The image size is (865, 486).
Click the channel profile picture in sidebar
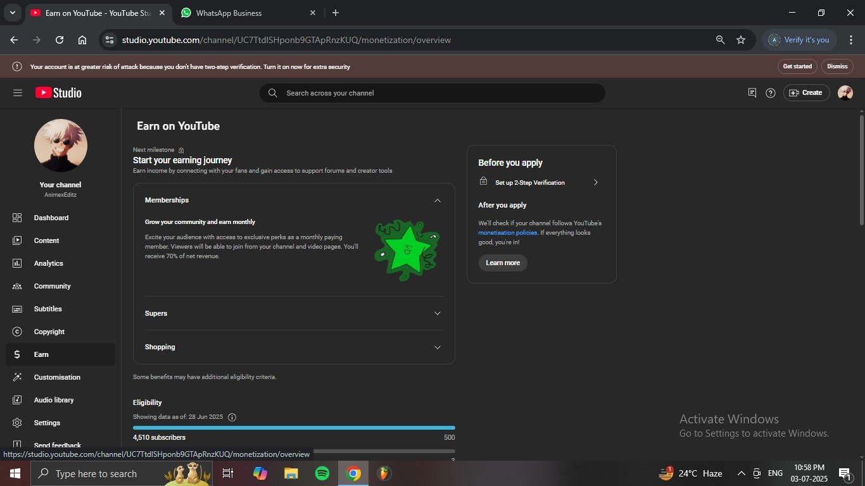click(x=61, y=146)
